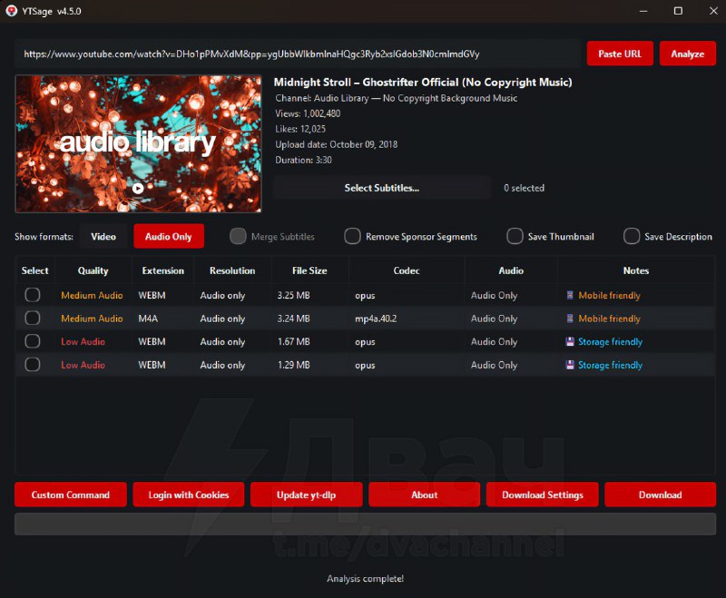Sort by the File Size column header
726x598 pixels.
[x=309, y=270]
